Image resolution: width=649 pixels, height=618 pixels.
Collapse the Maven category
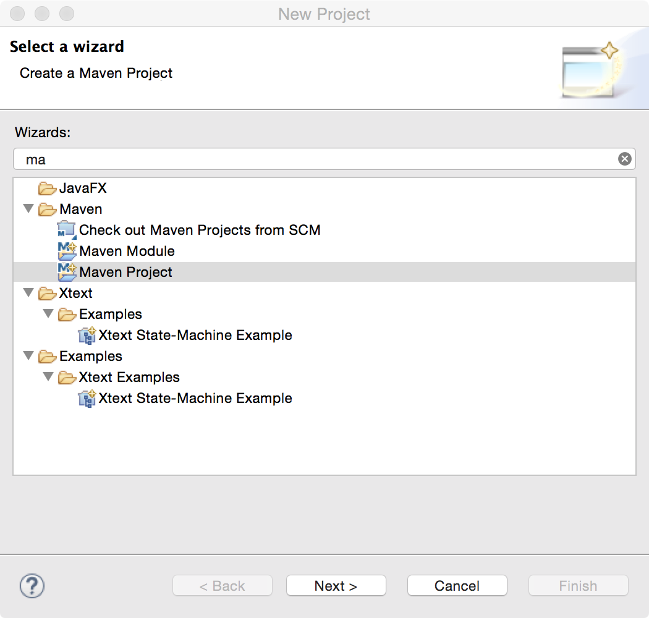28,209
